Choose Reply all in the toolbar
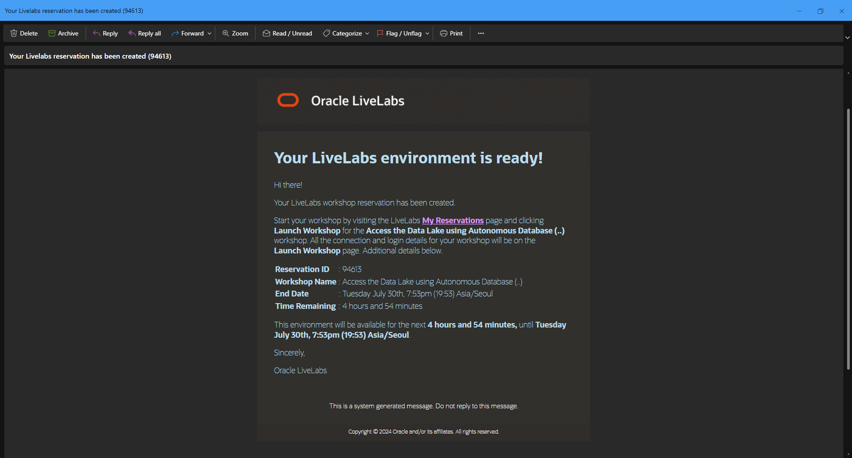Viewport: 852px width, 458px height. (145, 33)
